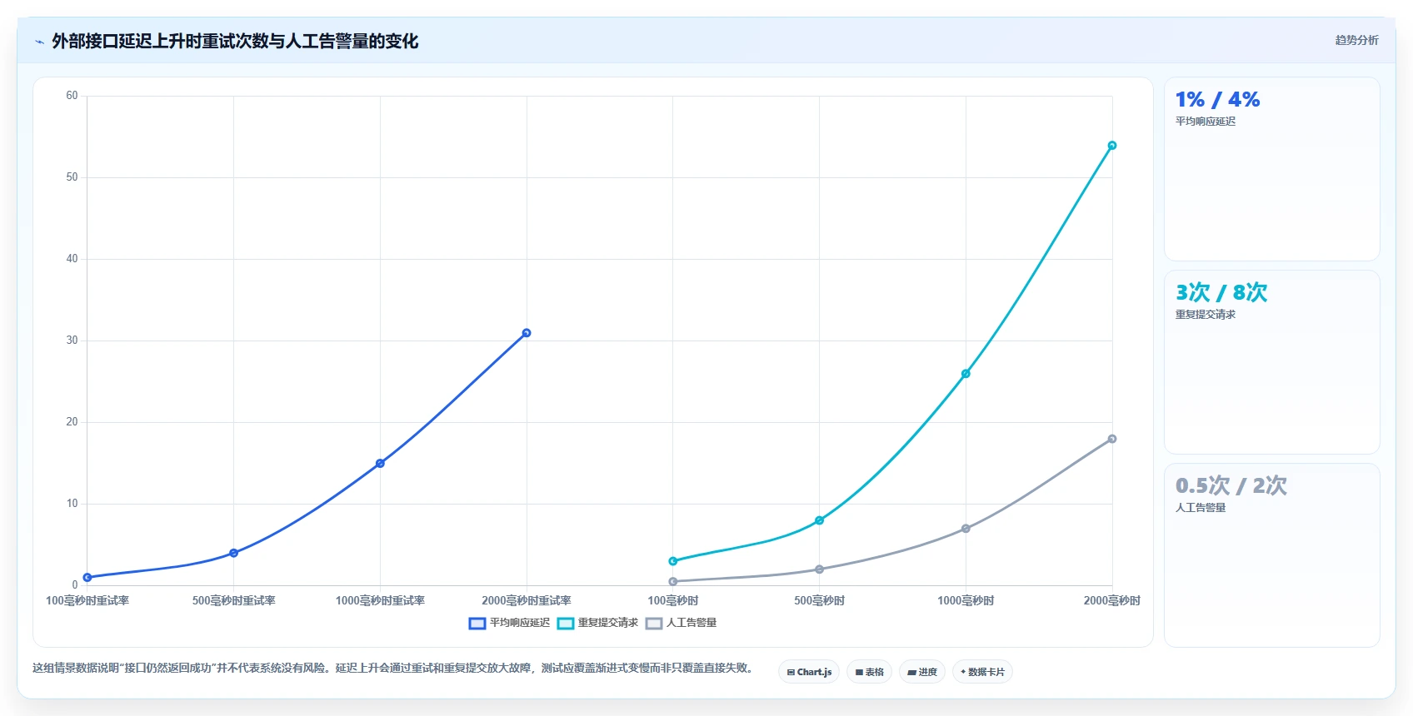
Task: Click y-axis value 50
Action: click(72, 177)
